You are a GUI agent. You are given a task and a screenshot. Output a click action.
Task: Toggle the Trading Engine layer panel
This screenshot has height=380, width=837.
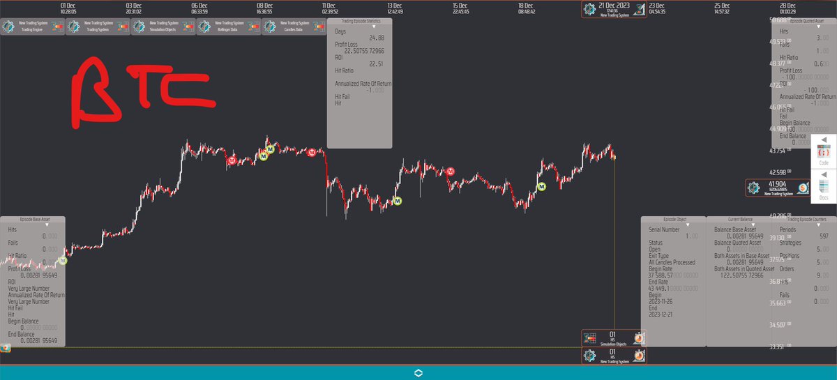click(33, 26)
